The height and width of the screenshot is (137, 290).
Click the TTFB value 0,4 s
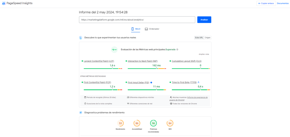(201, 87)
